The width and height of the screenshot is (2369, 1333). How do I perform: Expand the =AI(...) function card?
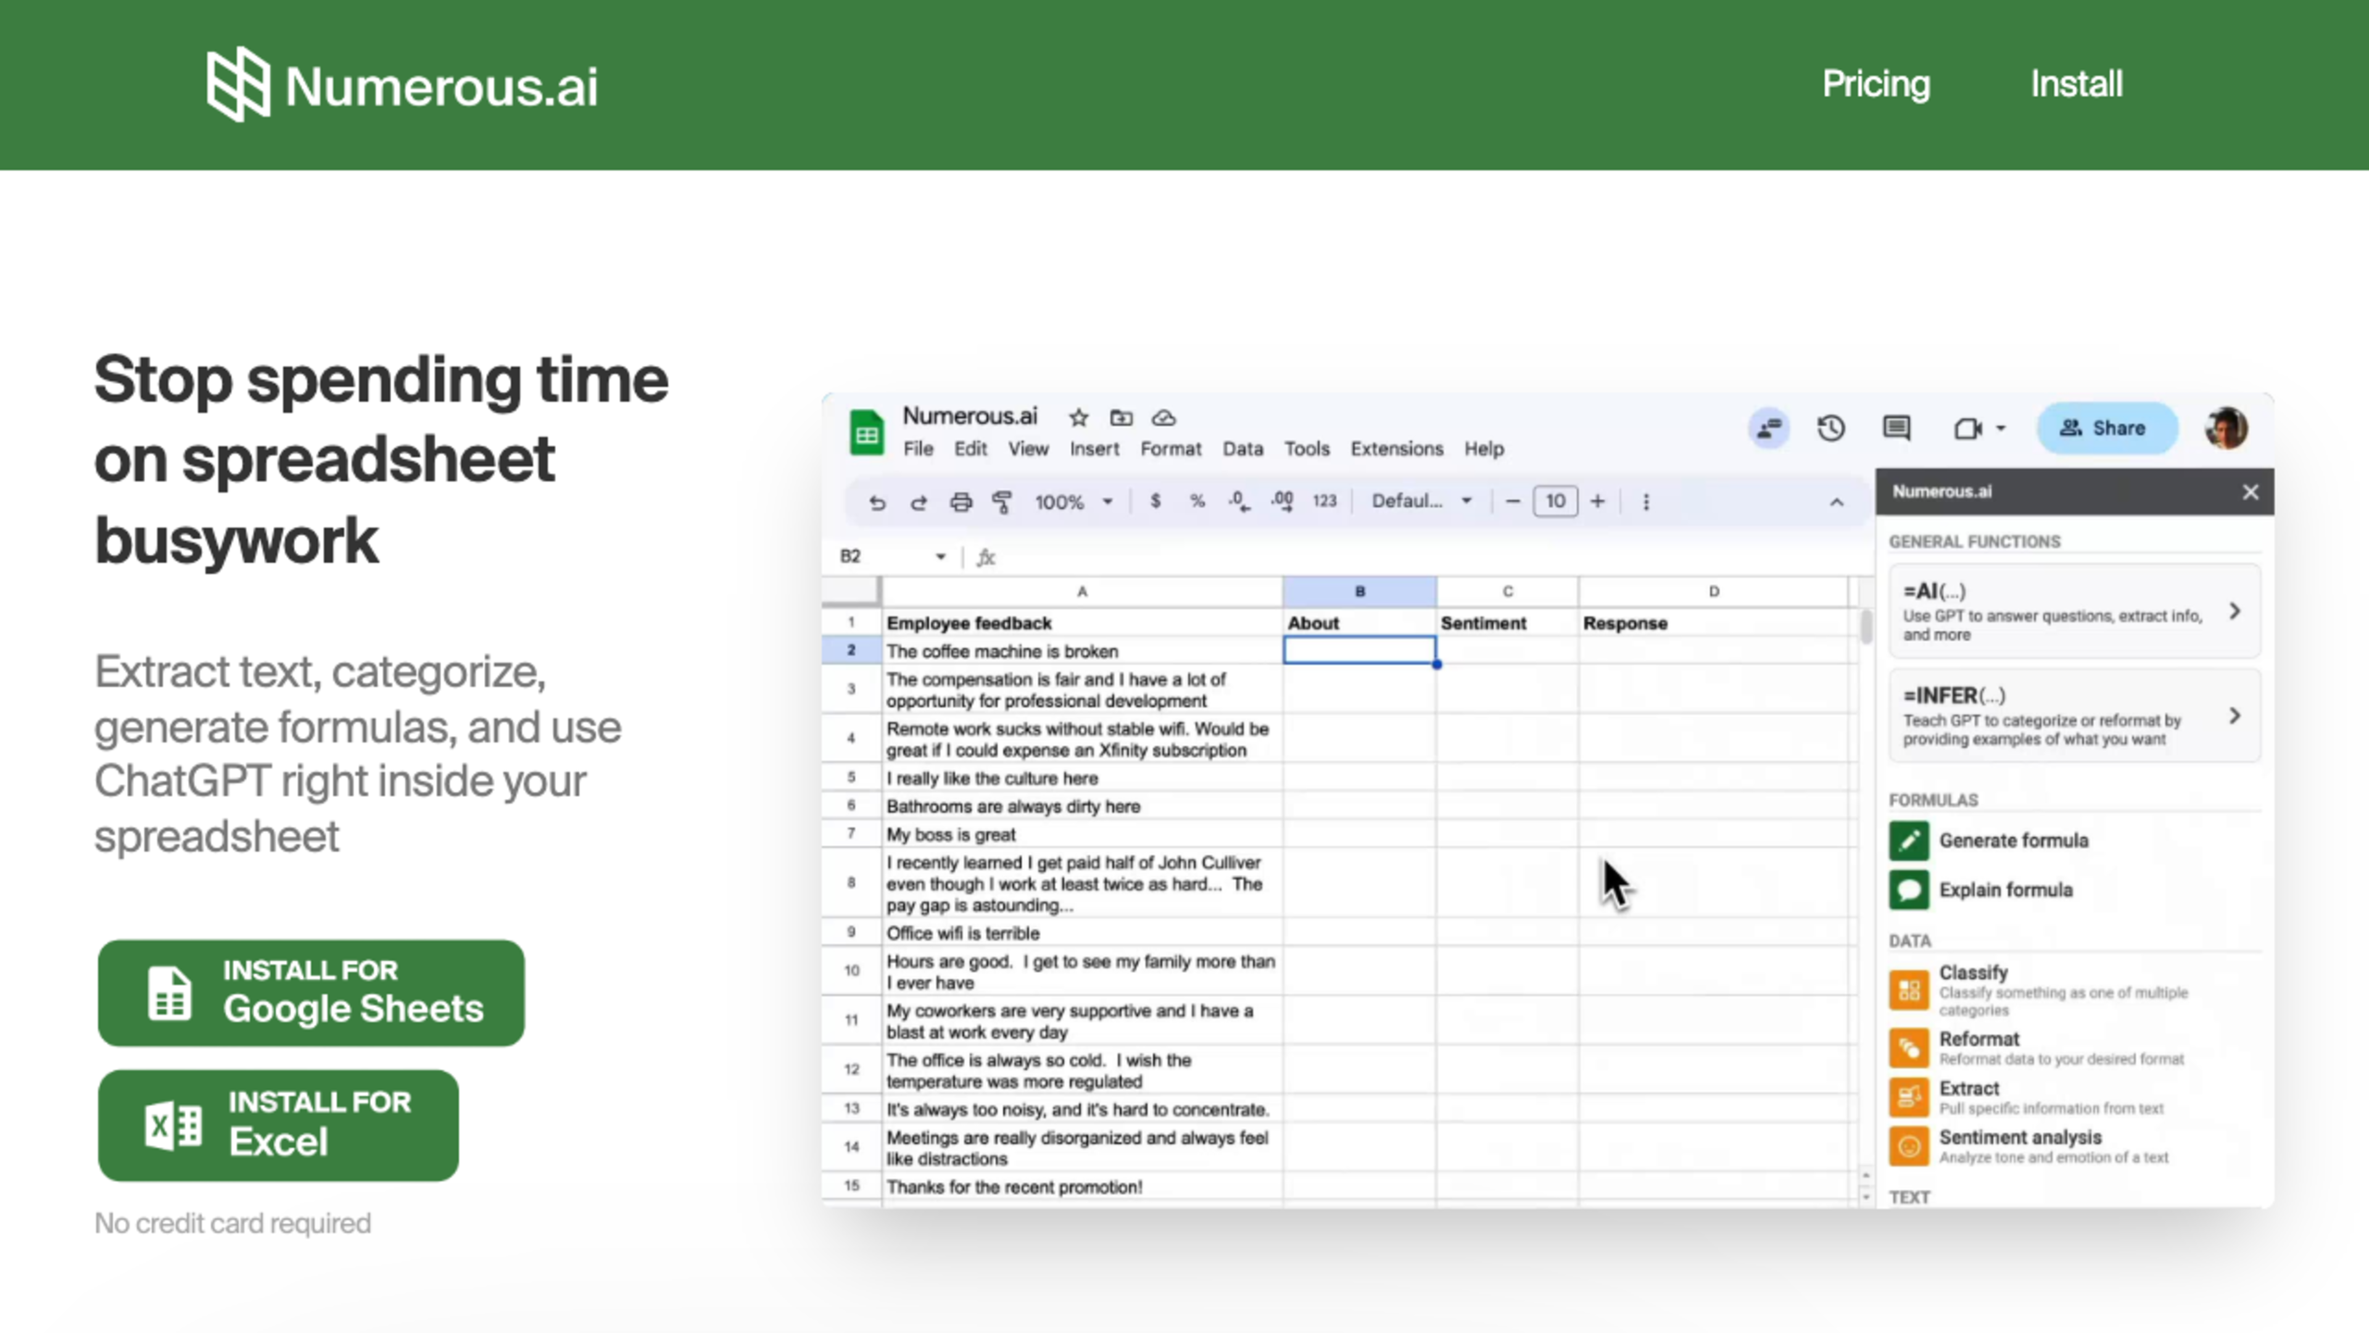2075,611
